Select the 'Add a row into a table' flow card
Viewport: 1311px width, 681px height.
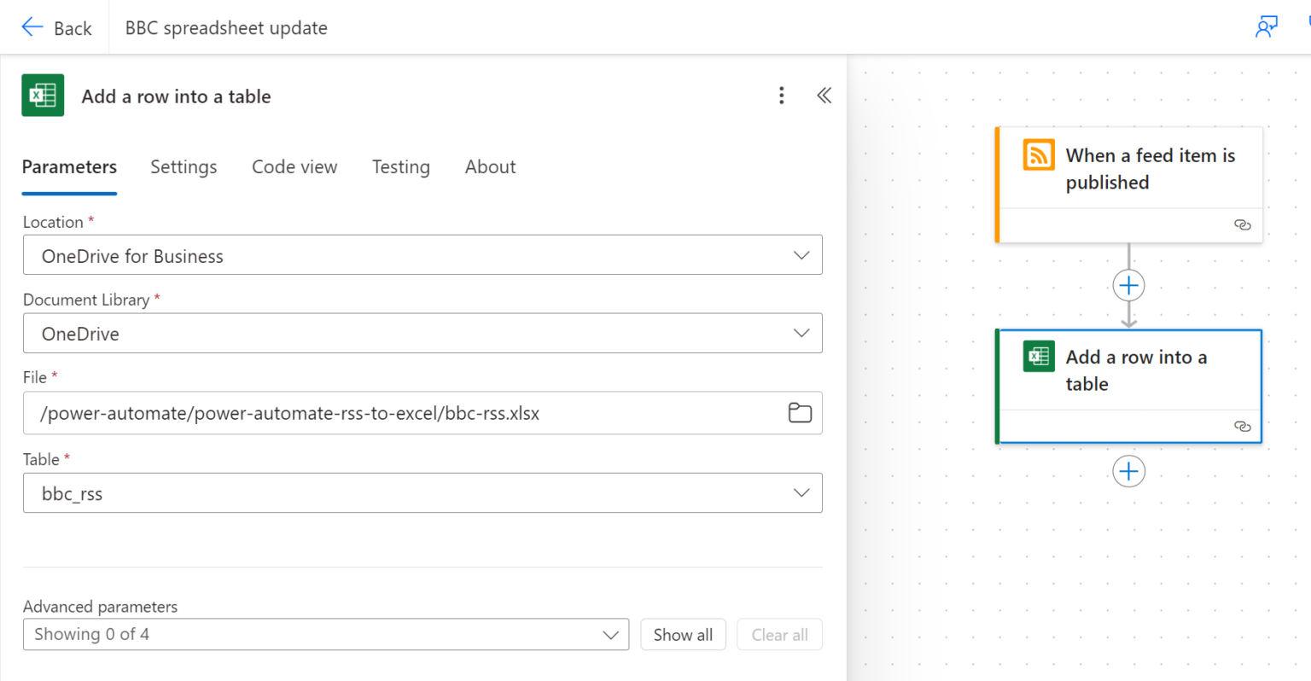point(1129,387)
